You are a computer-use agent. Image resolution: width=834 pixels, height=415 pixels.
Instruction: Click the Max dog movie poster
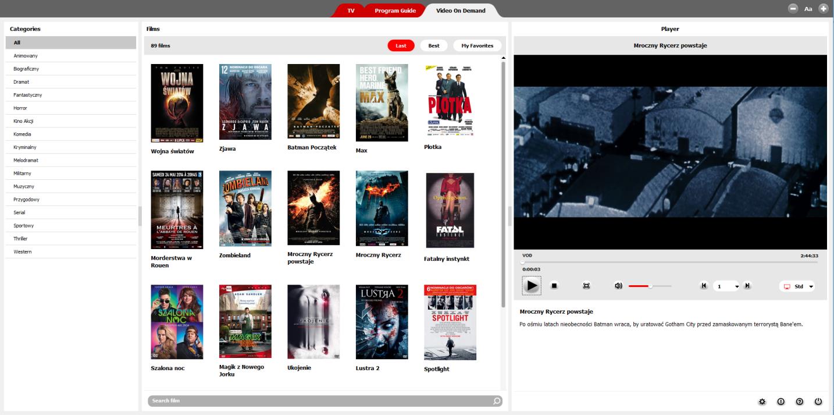(382, 102)
